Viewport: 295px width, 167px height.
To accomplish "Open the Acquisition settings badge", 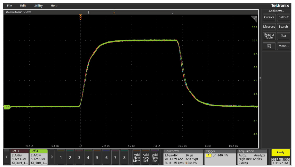I will click(x=252, y=157).
